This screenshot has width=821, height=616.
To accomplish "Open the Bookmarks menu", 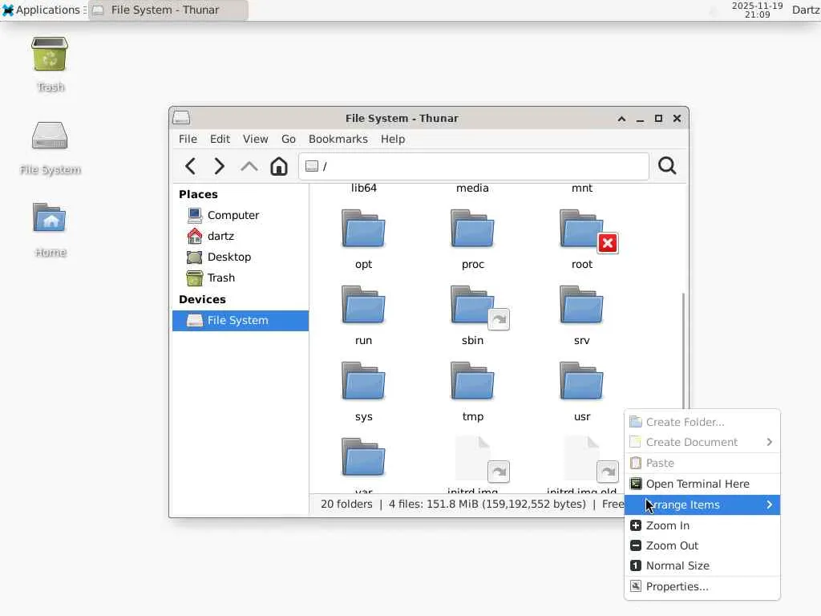I will tap(338, 139).
